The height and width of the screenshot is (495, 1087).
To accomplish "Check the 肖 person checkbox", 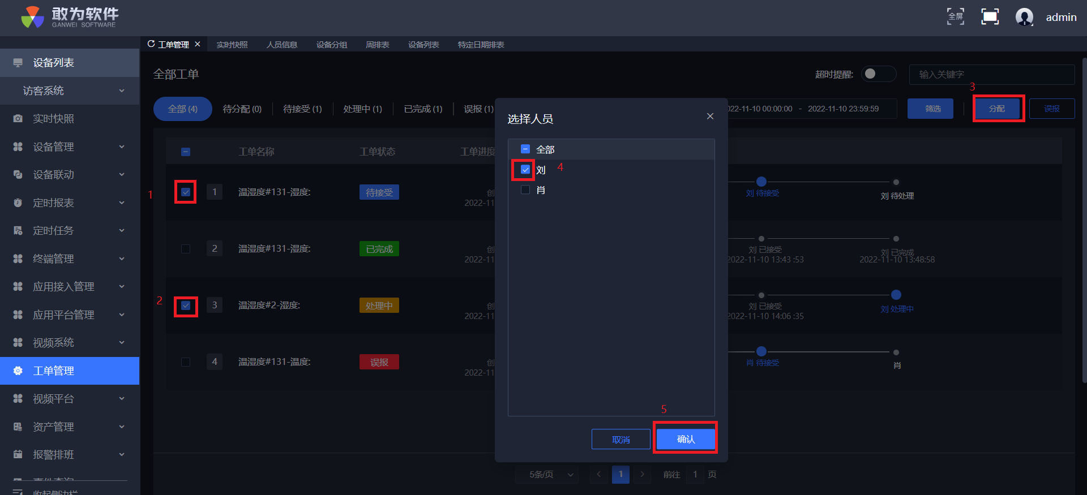I will (x=525, y=190).
